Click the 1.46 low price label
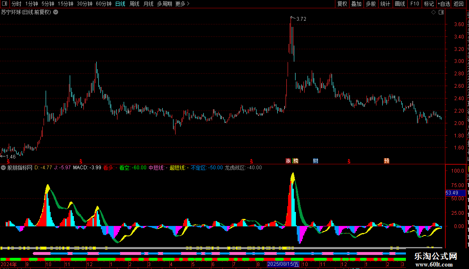Viewport: 469px width, 269px height. click(x=10, y=156)
